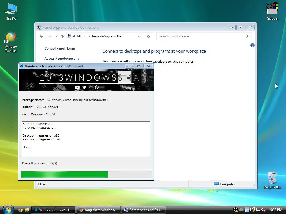Refresh the Control Panel page
286x214 pixels.
(x=149, y=36)
